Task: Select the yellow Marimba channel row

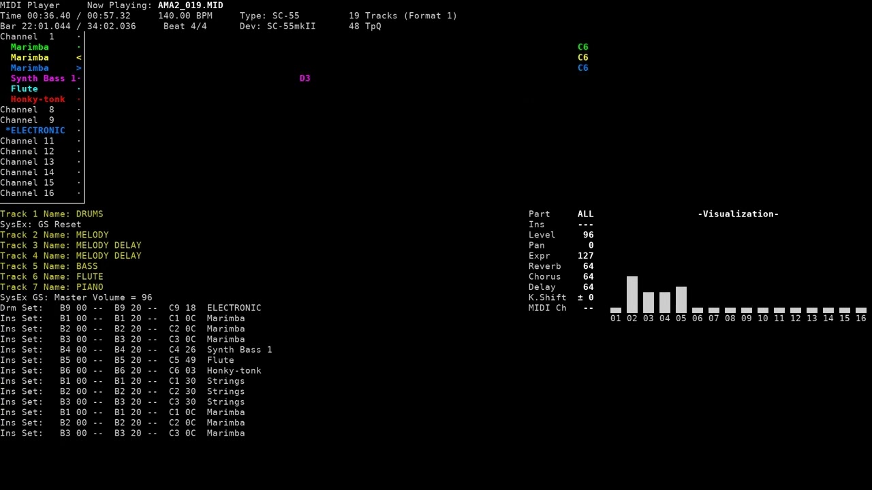Action: point(41,57)
